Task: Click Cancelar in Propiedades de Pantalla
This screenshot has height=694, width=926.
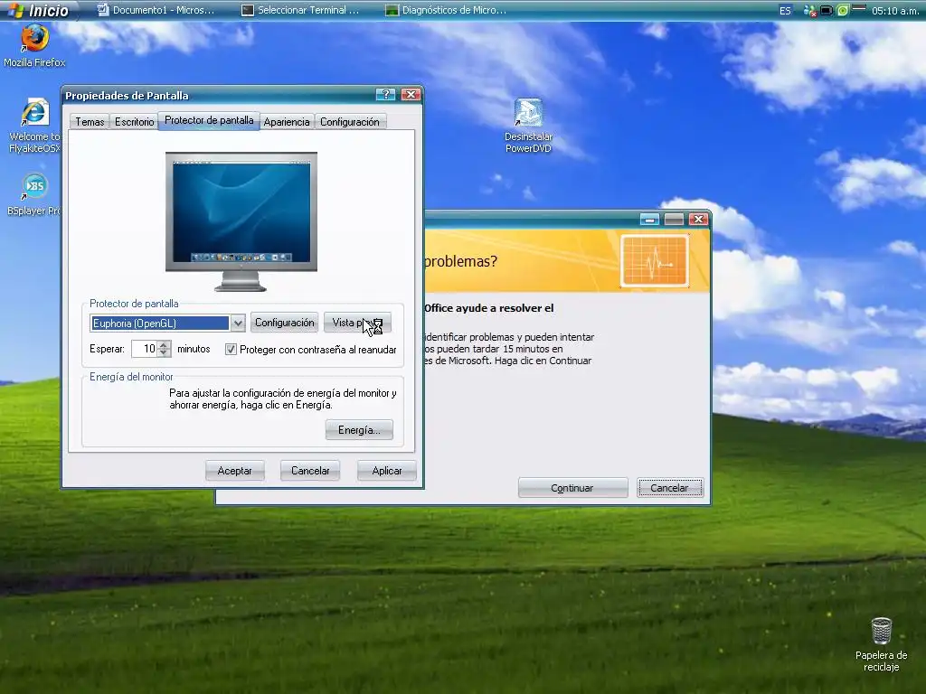Action: point(310,471)
